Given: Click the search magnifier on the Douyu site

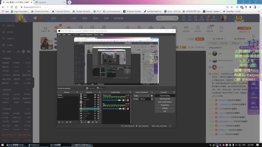Looking at the screenshot, I should tap(175, 18).
